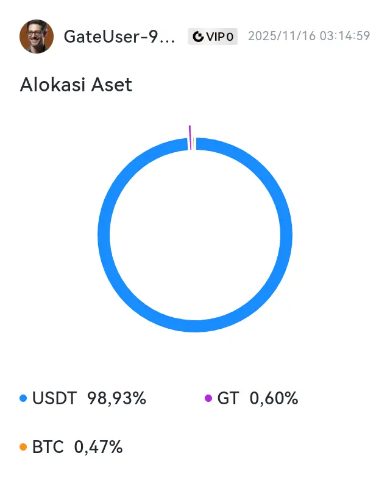Select the GT legend label
390x481 pixels.
click(228, 398)
